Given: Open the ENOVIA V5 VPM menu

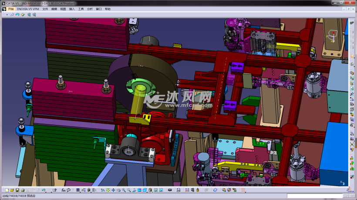Looking at the screenshot, I should pyautogui.click(x=28, y=9).
